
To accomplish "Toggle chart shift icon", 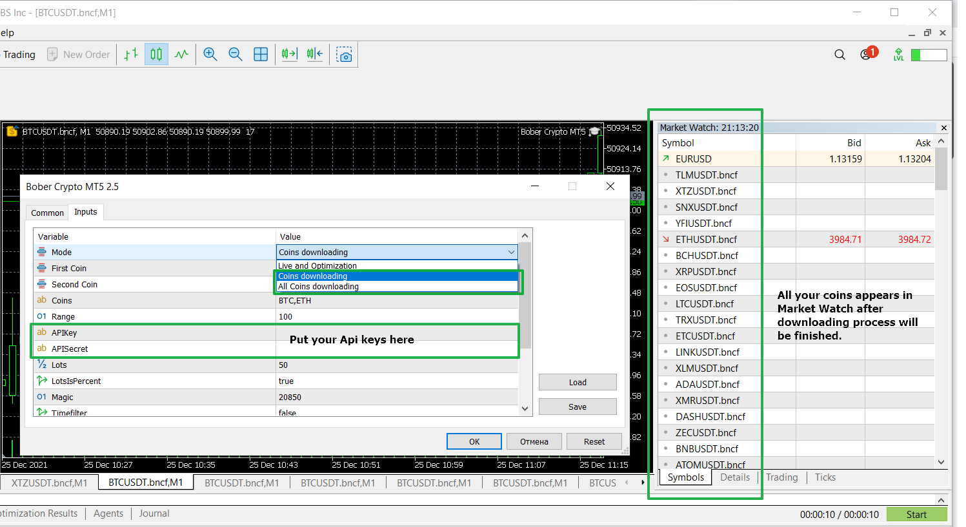I will click(315, 55).
